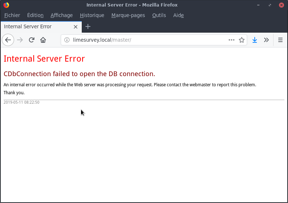Show site information for limesurvey.local
This screenshot has width=288, height=203.
[67, 40]
